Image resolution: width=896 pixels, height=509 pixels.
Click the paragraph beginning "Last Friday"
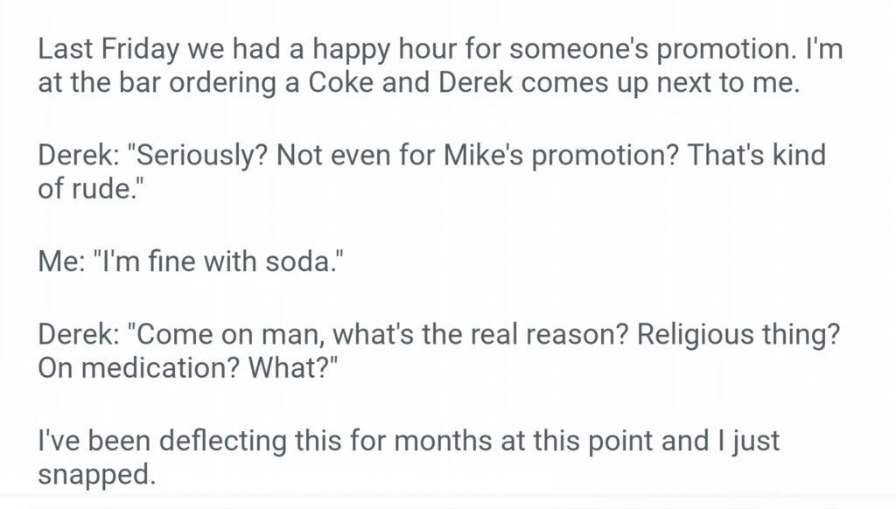tap(437, 67)
